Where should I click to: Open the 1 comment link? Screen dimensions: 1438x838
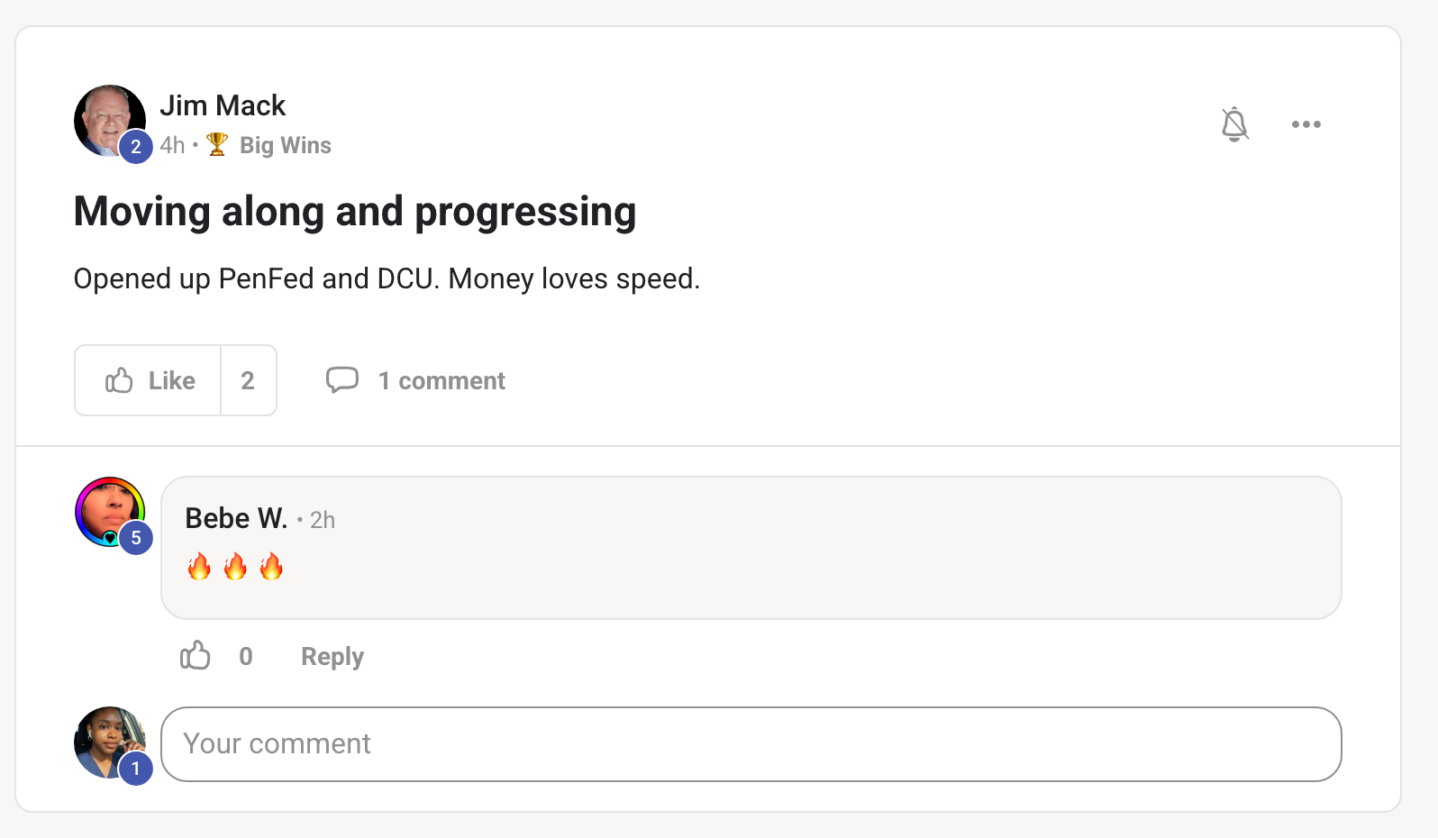(441, 381)
